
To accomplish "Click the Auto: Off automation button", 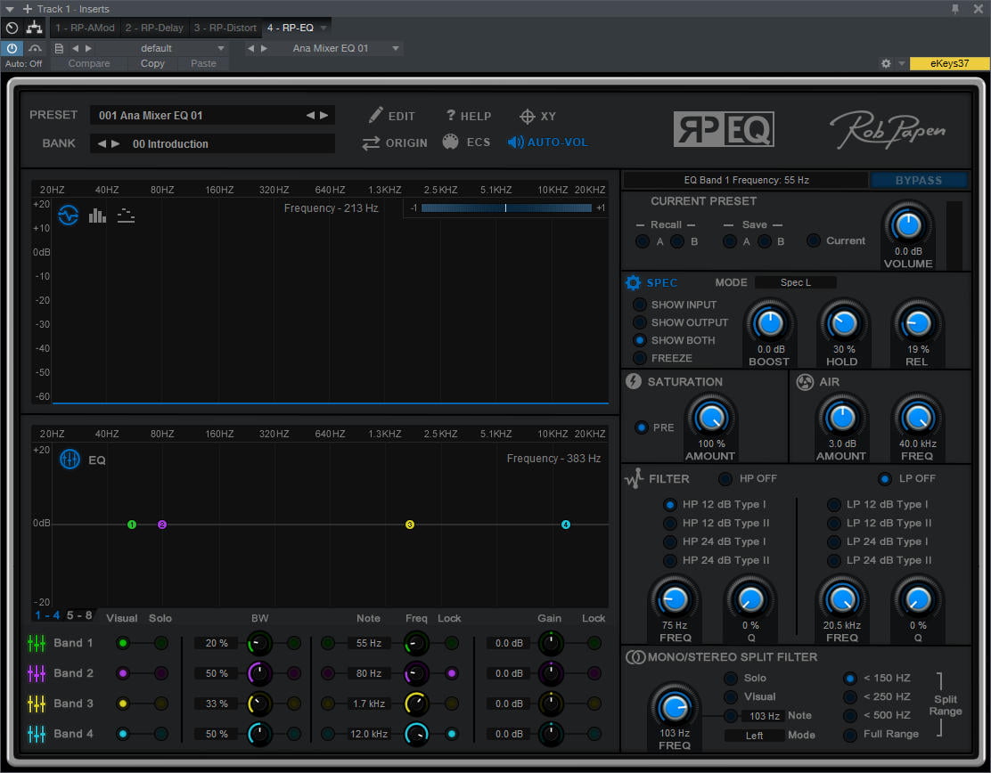I will 23,63.
